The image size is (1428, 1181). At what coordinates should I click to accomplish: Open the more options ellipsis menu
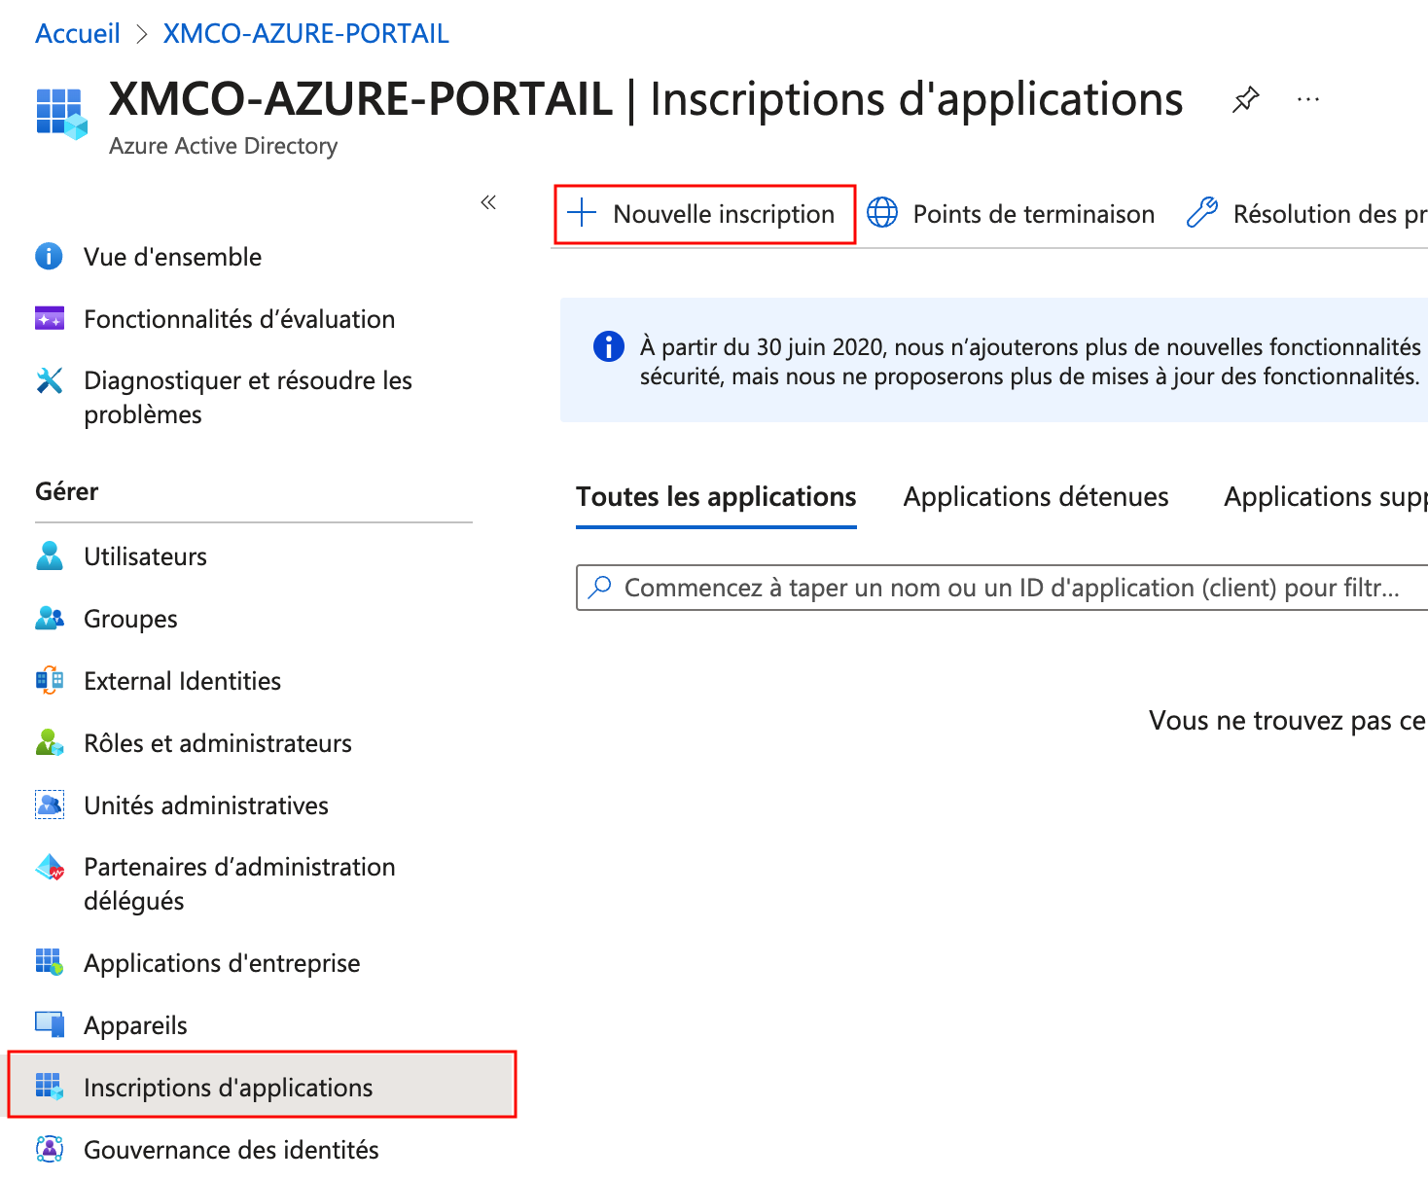(1308, 99)
